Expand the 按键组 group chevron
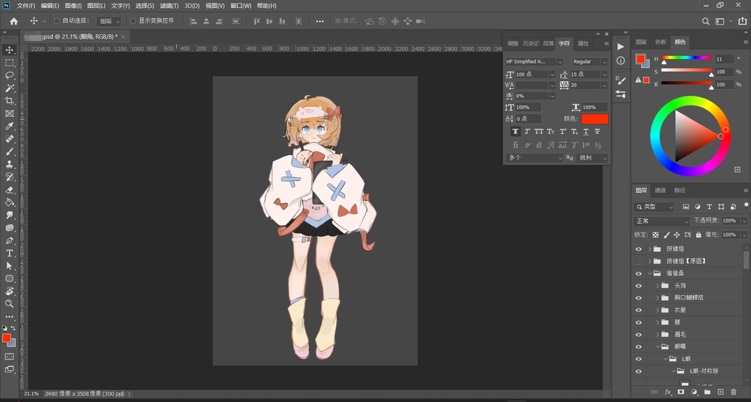This screenshot has height=402, width=751. tap(650, 249)
